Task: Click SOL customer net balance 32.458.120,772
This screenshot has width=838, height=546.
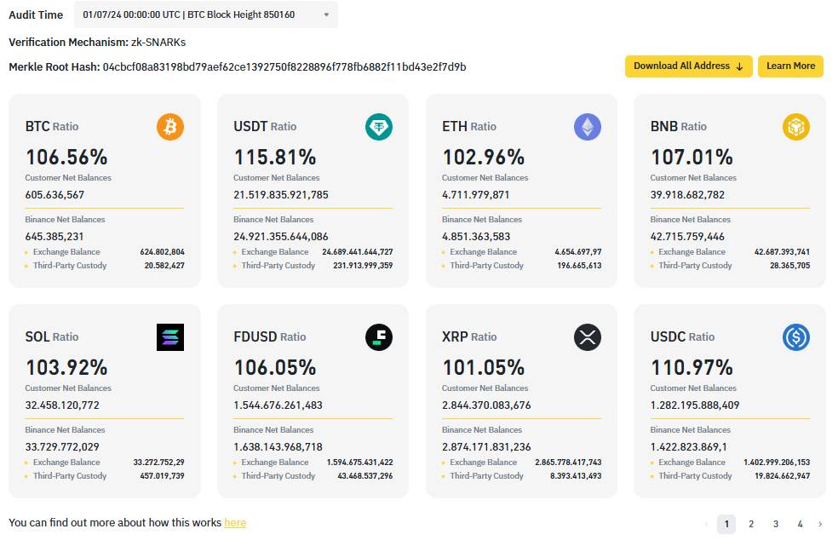Action: point(62,405)
